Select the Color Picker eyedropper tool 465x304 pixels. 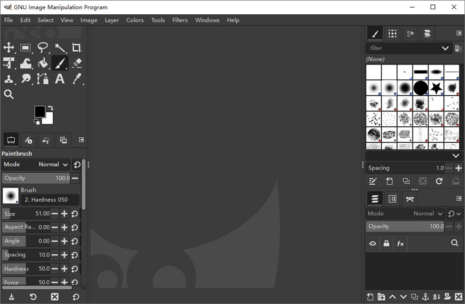point(77,79)
